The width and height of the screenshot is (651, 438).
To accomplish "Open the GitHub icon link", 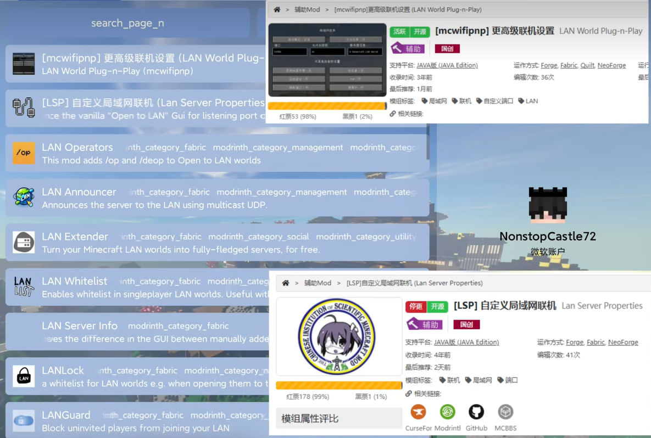I will coord(476,412).
